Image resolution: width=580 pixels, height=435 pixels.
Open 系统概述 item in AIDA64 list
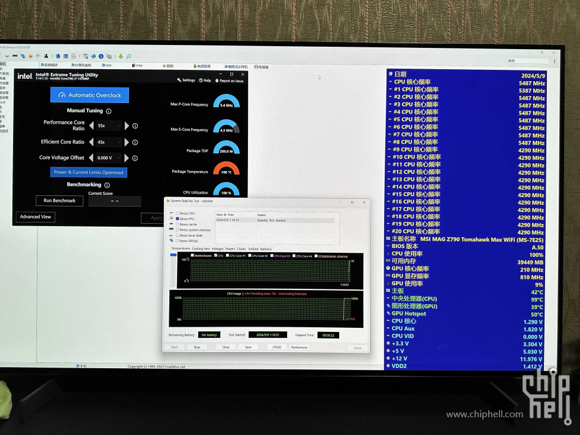pyautogui.click(x=49, y=65)
